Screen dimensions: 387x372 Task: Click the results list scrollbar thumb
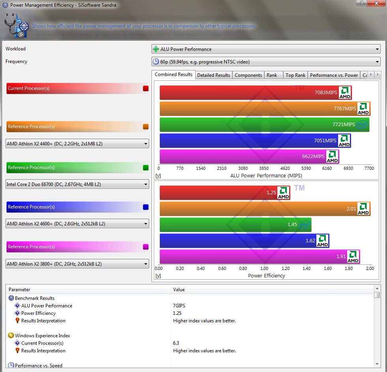[x=377, y=295]
